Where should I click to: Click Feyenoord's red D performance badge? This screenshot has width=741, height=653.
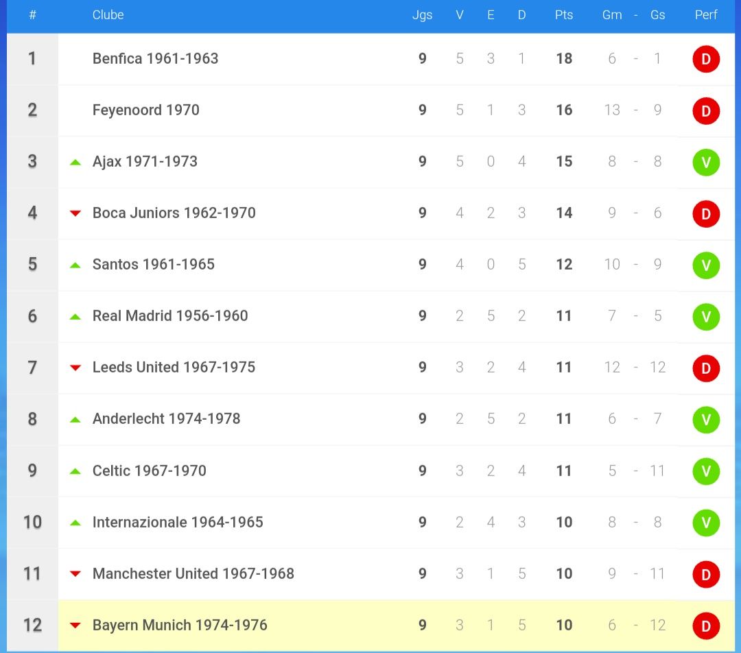tap(705, 110)
